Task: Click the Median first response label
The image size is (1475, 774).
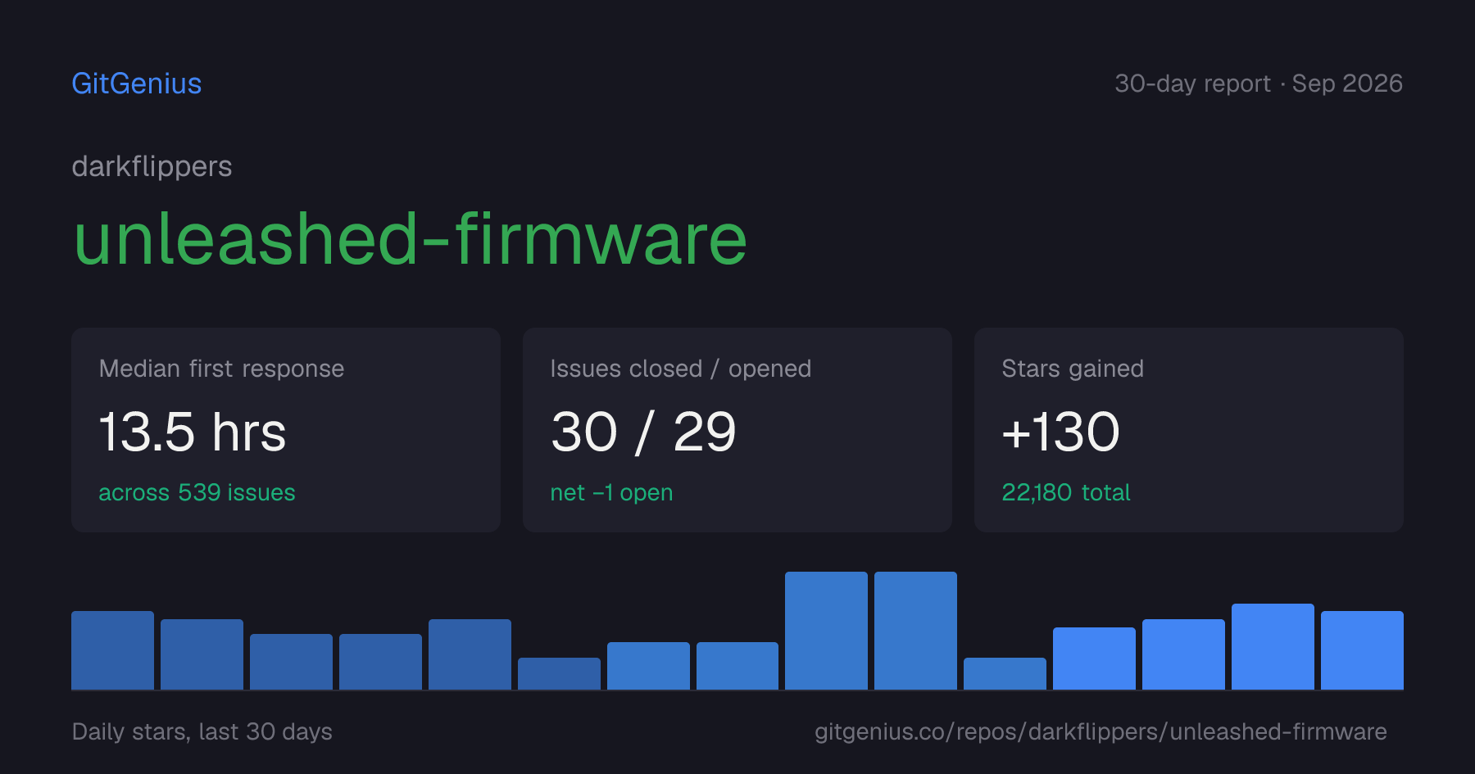Action: [221, 369]
